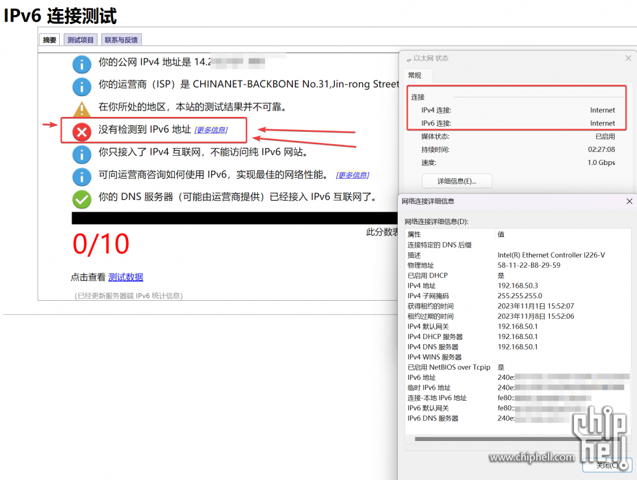The image size is (637, 480).
Task: Select the IPv4 WINS 服务器 row
Action: tap(518, 357)
